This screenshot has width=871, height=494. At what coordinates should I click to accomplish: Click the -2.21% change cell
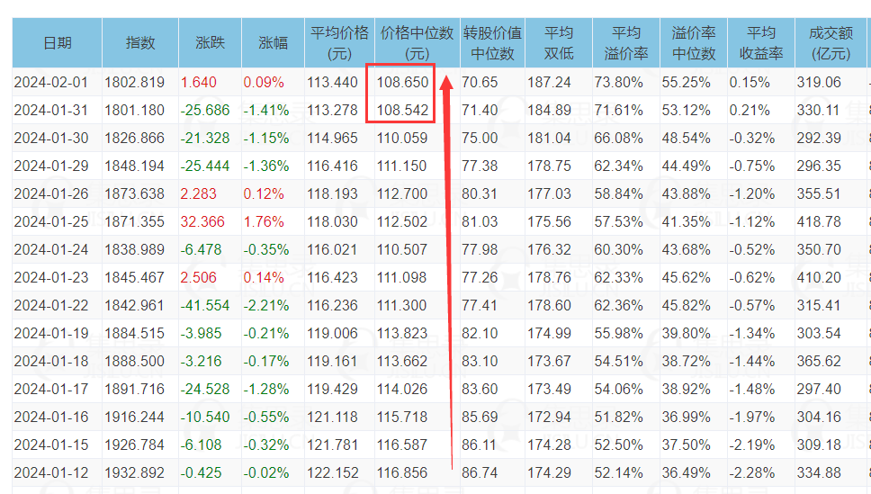pyautogui.click(x=266, y=306)
